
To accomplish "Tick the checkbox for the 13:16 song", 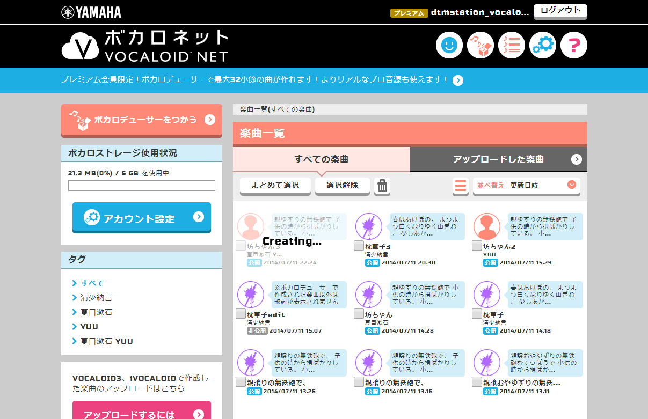I will point(359,382).
